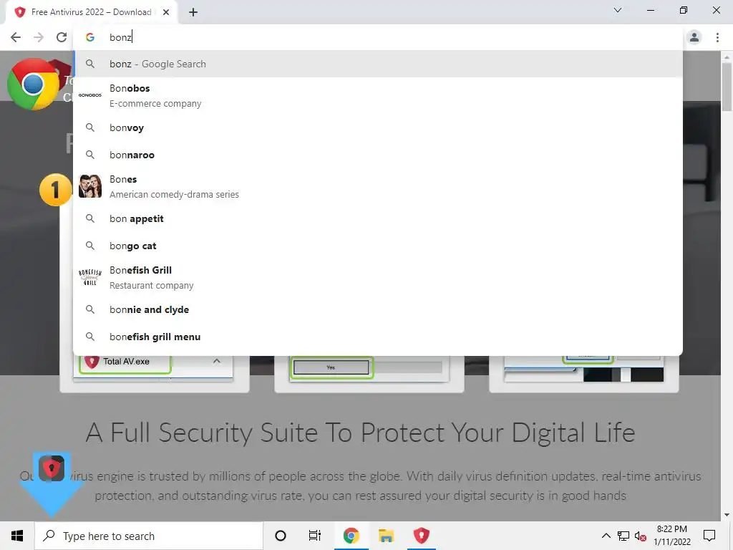Open the notification center icon
The width and height of the screenshot is (733, 550).
(x=709, y=536)
